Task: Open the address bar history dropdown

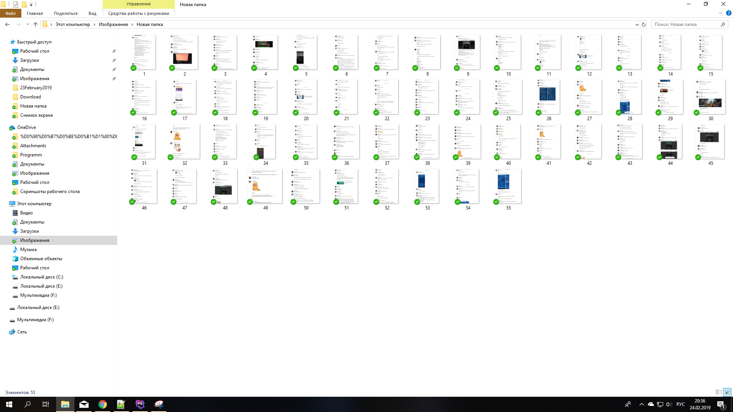Action: point(637,24)
